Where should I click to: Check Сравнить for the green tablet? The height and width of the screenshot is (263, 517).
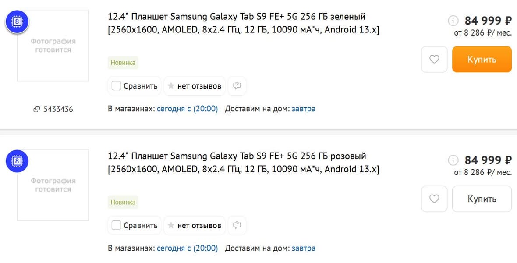coord(117,86)
